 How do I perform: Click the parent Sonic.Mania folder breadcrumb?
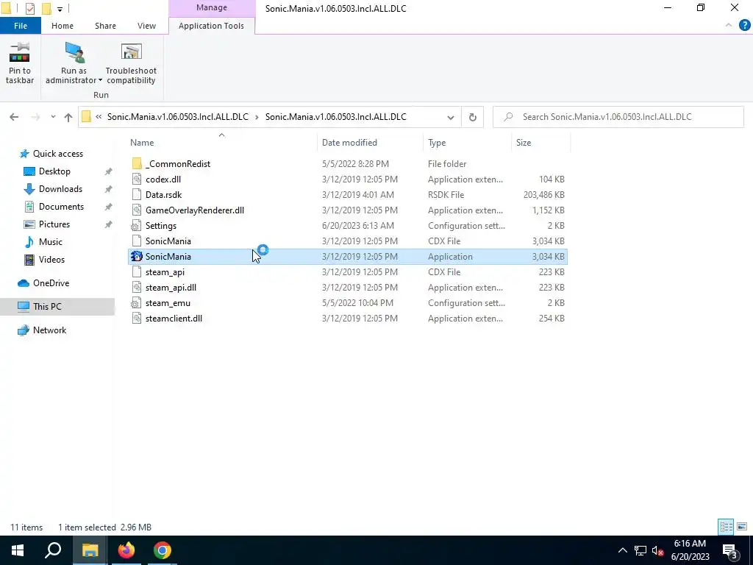(x=178, y=117)
